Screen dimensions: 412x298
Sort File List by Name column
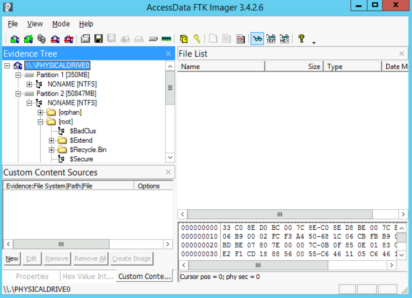[221, 66]
